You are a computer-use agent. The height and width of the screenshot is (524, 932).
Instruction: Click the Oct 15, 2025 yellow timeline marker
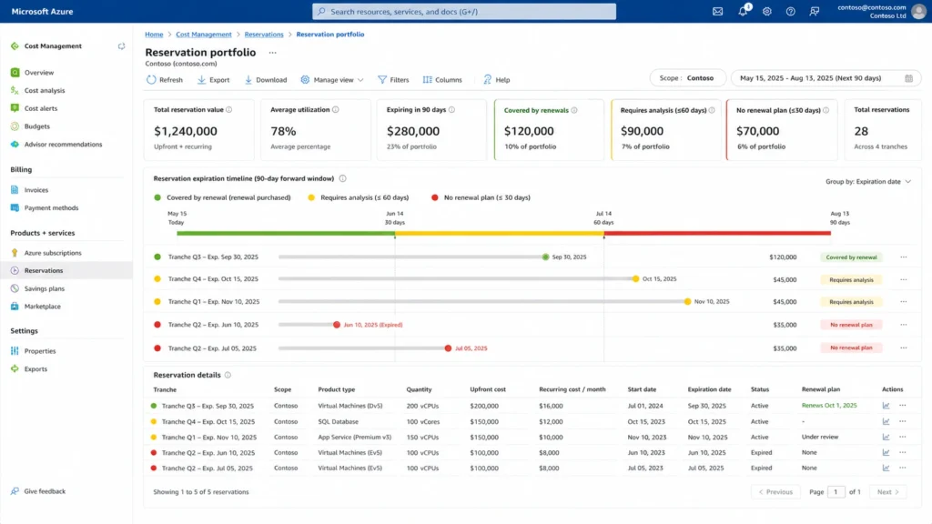point(635,278)
